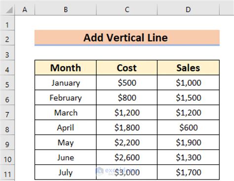Select the January cell
Image resolution: width=234 pixels, height=181 pixels.
pyautogui.click(x=66, y=83)
